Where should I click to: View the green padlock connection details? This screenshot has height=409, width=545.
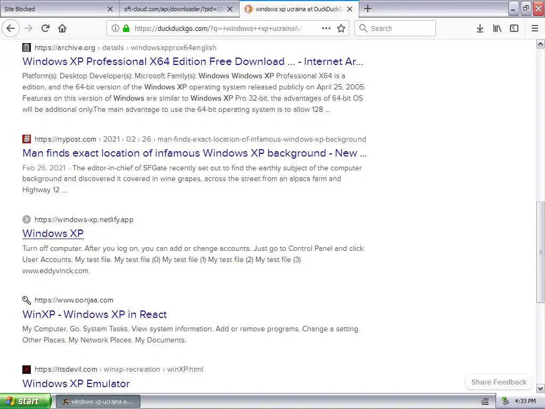(126, 28)
